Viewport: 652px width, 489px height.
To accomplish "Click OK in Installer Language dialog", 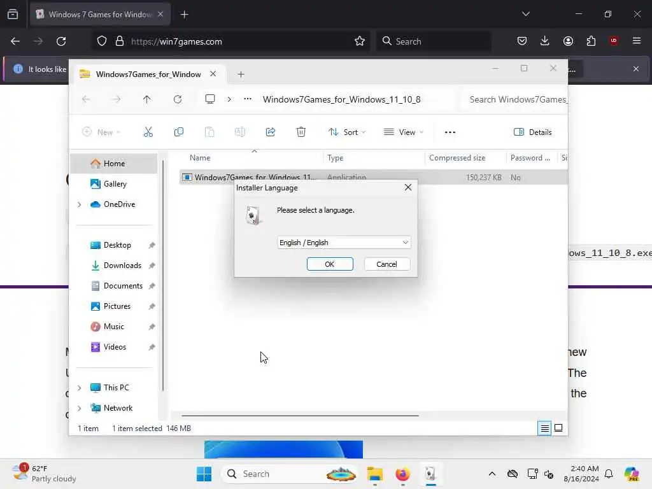I will click(x=330, y=264).
